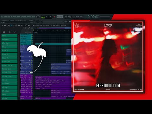This screenshot has width=152, height=114.
Task: Open the VIEW menu
Action: (19, 17)
